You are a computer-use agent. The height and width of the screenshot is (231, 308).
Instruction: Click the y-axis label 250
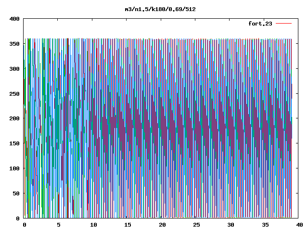(x=14, y=94)
